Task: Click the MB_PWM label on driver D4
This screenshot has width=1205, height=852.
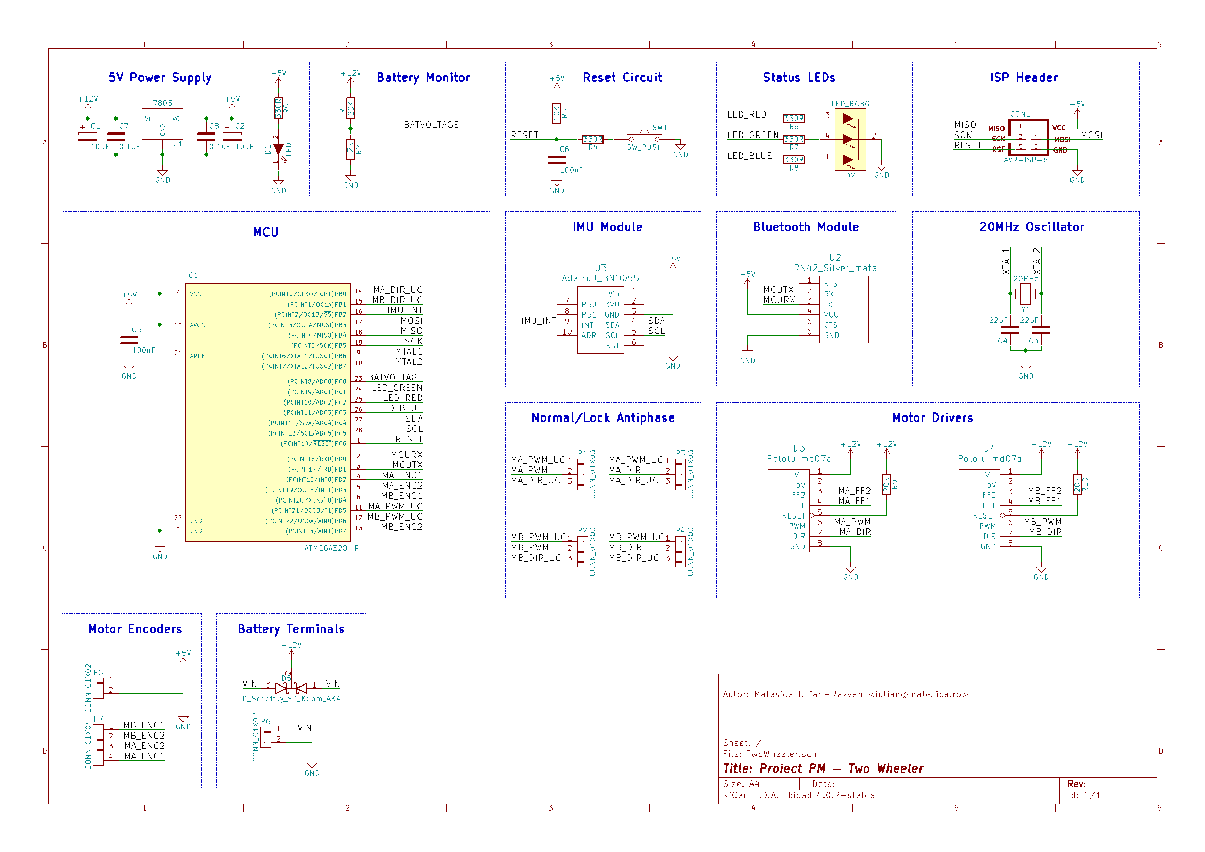Action: pos(1042,522)
